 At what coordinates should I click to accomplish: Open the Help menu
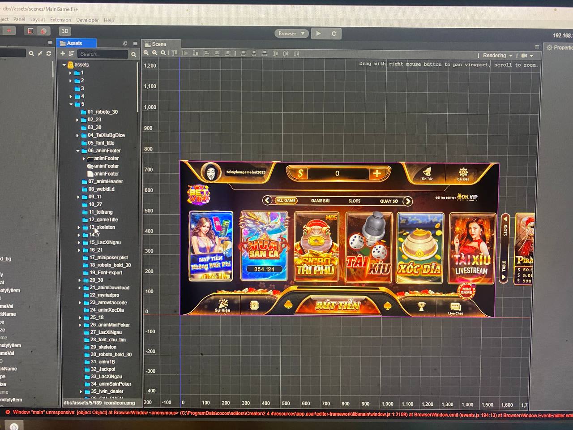pyautogui.click(x=109, y=20)
